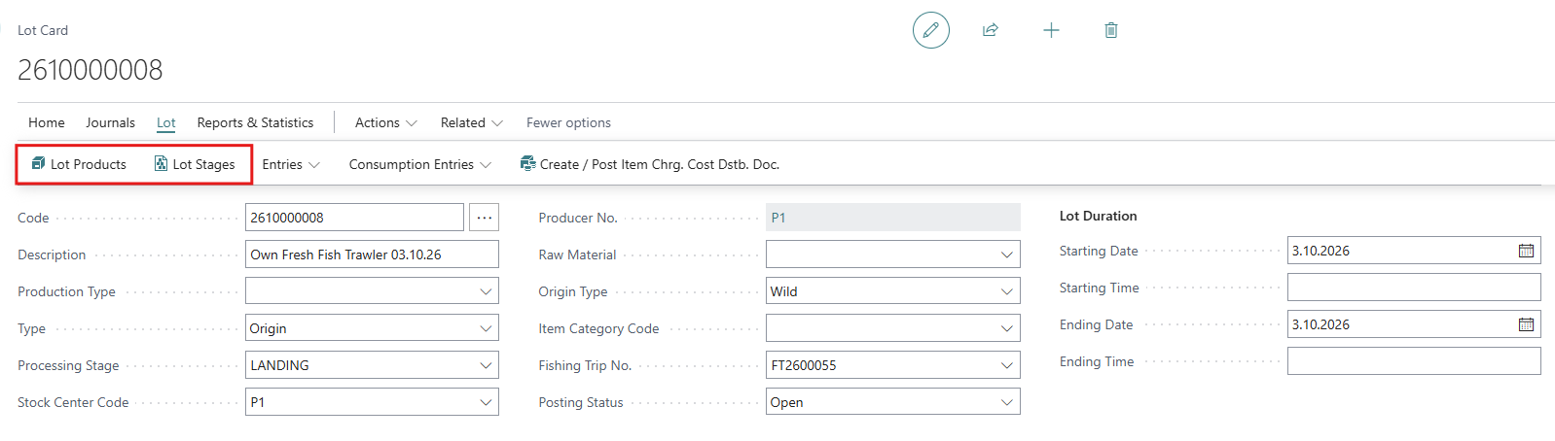The width and height of the screenshot is (1555, 441).
Task: Expand Origin Type dropdown showing Wild
Action: [1007, 291]
